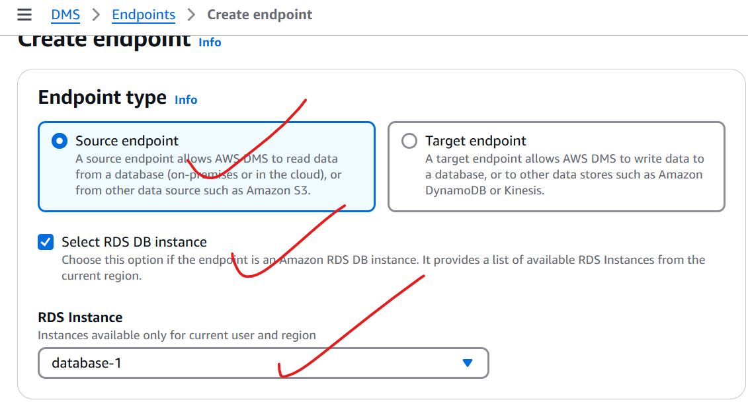Viewport: 748px width, 402px height.
Task: Click the Create endpoint breadcrumb text
Action: click(259, 15)
